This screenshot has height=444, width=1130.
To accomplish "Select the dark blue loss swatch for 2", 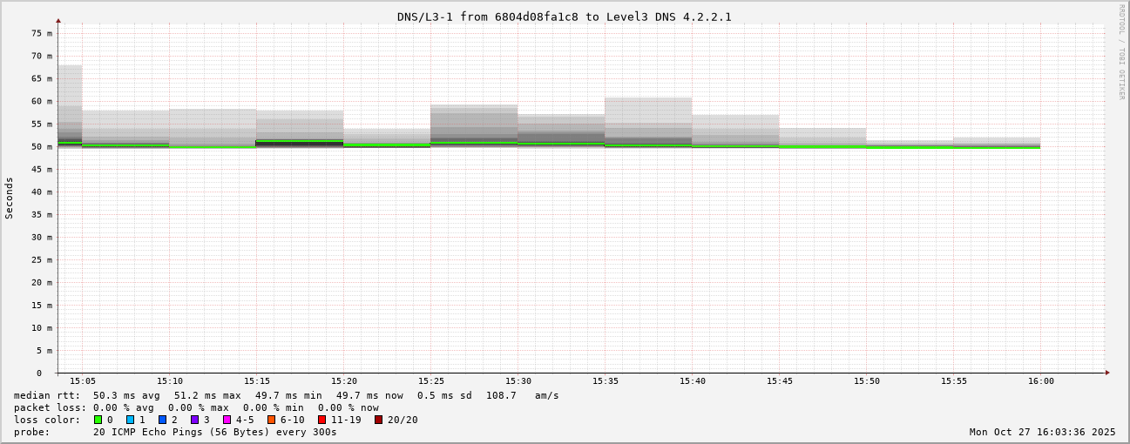I will [162, 420].
